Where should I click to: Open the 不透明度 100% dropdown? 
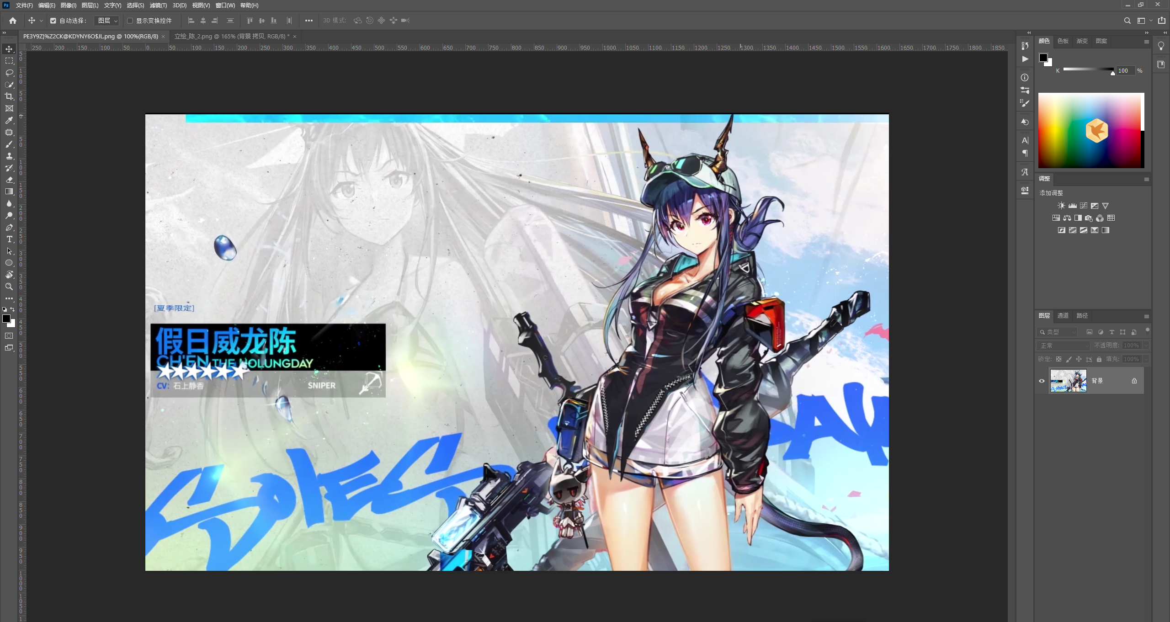[x=1145, y=346]
